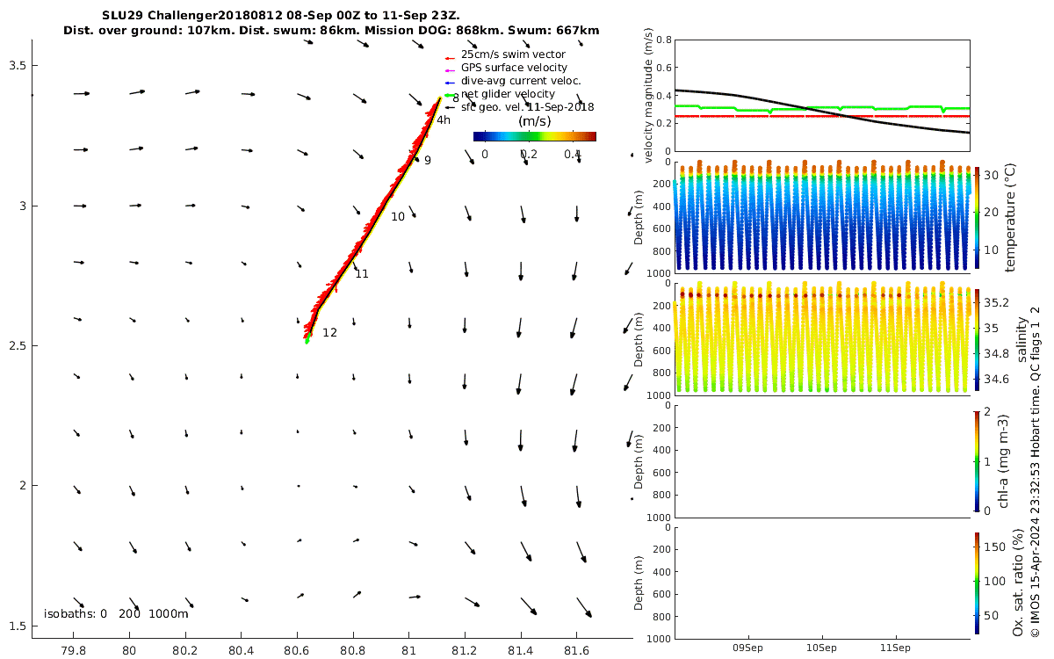1054x659 pixels.
Task: Click the map longitude tick '80.6'
Action: tap(297, 651)
